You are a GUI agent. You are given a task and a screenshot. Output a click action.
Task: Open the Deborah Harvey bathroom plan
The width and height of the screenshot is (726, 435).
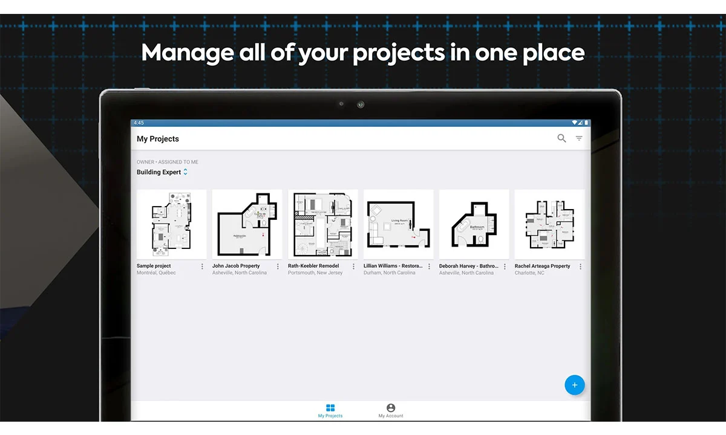tap(474, 224)
